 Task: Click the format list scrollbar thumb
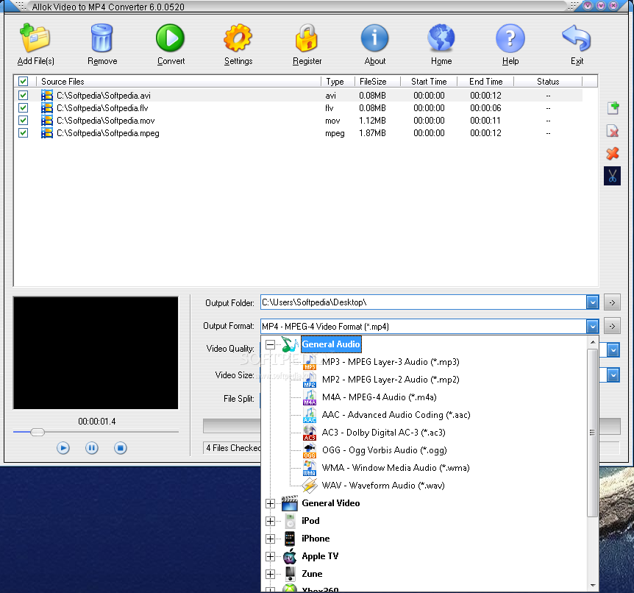(592, 432)
